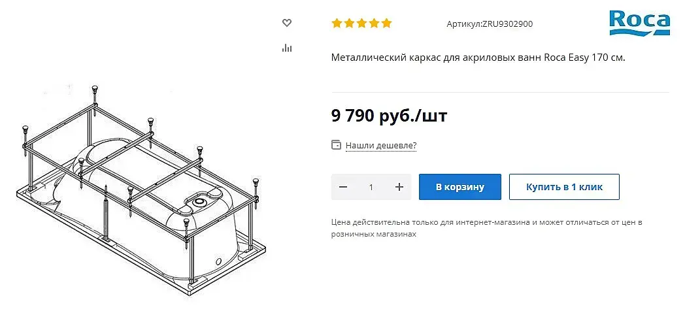Click the icon beside Нашли дешевле?

336,145
